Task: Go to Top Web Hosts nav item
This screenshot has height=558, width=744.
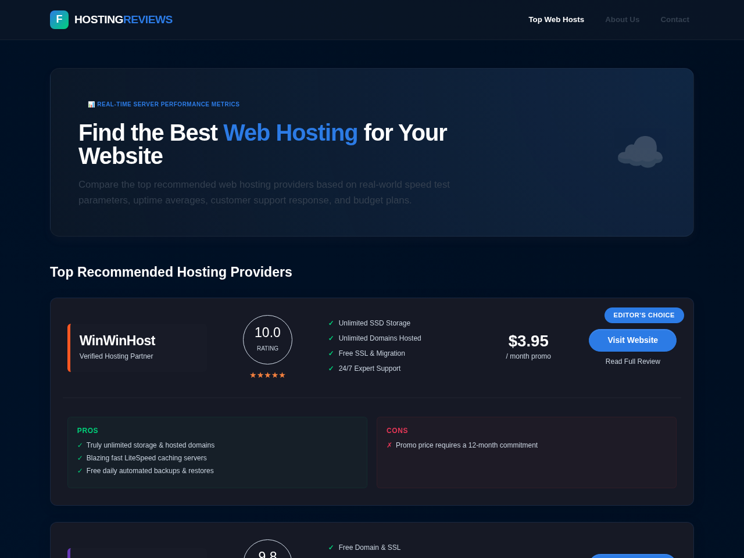Action: pyautogui.click(x=556, y=20)
